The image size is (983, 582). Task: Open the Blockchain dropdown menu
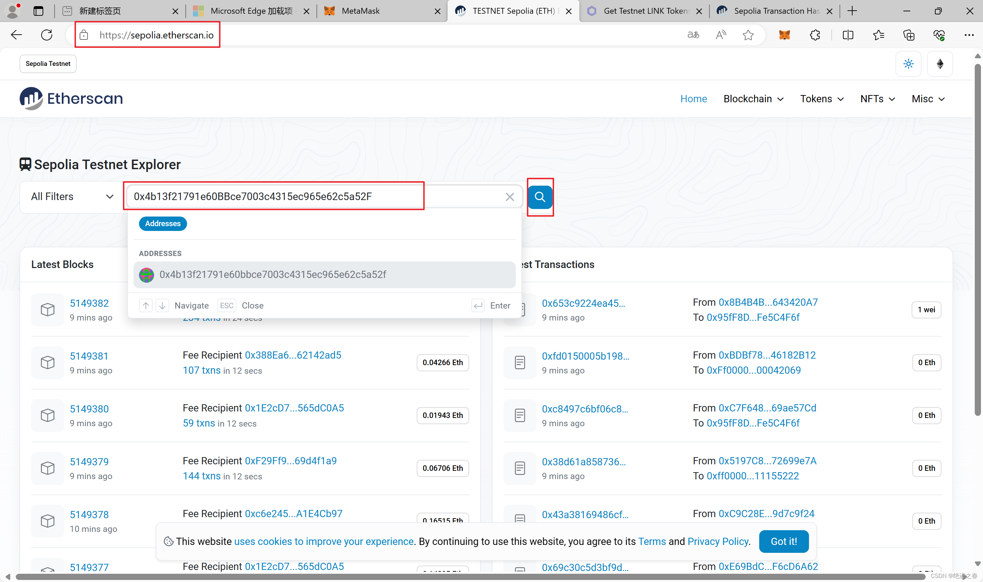[x=753, y=99]
